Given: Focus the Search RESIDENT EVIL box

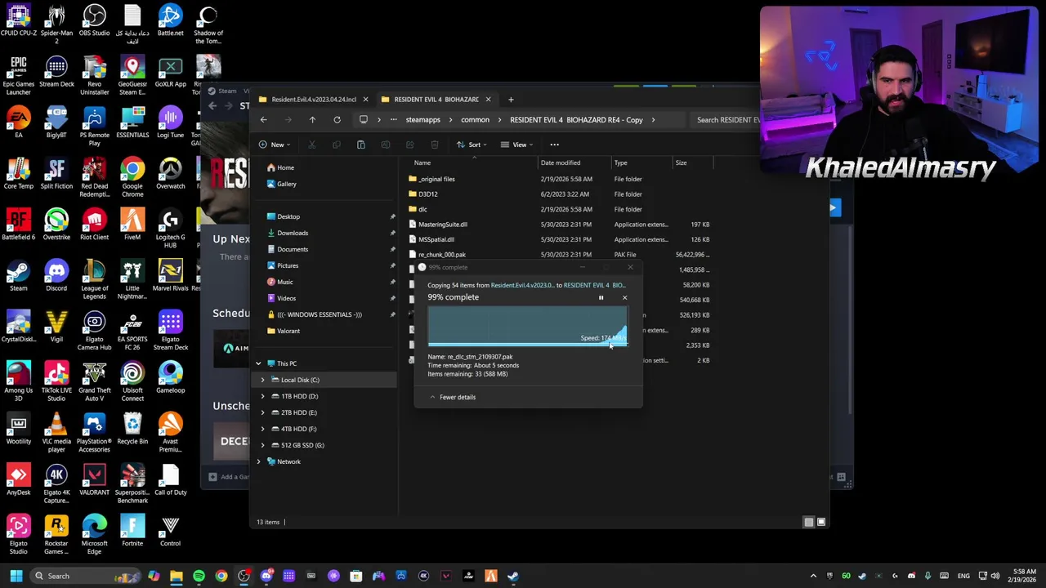Looking at the screenshot, I should (727, 120).
